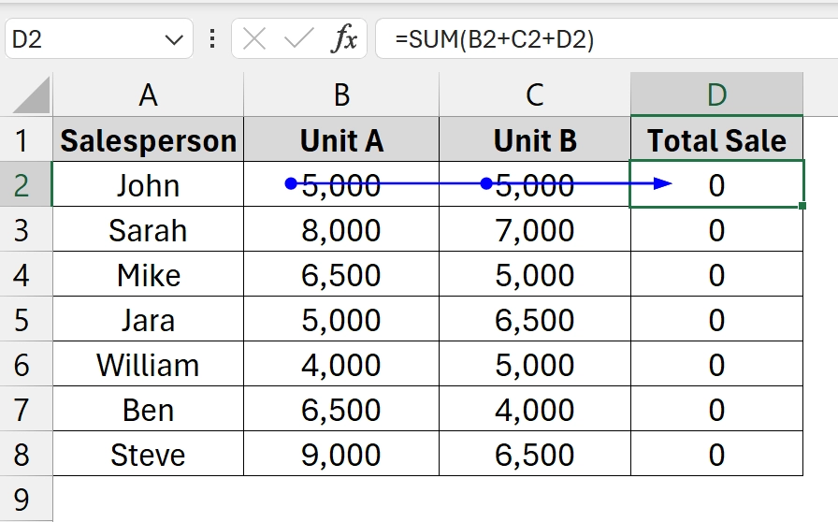Click the Name Box showing D2
This screenshot has height=522, width=838.
(99, 39)
